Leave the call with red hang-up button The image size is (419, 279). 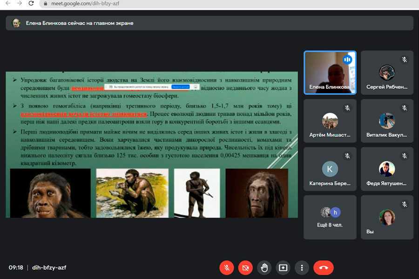click(x=324, y=267)
